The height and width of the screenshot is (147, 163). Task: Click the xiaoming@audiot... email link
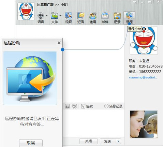coord(143,77)
